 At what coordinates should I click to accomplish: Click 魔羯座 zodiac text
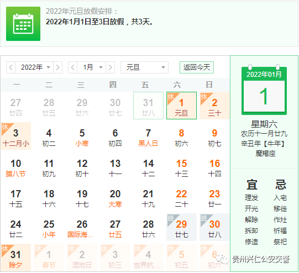click(x=265, y=154)
